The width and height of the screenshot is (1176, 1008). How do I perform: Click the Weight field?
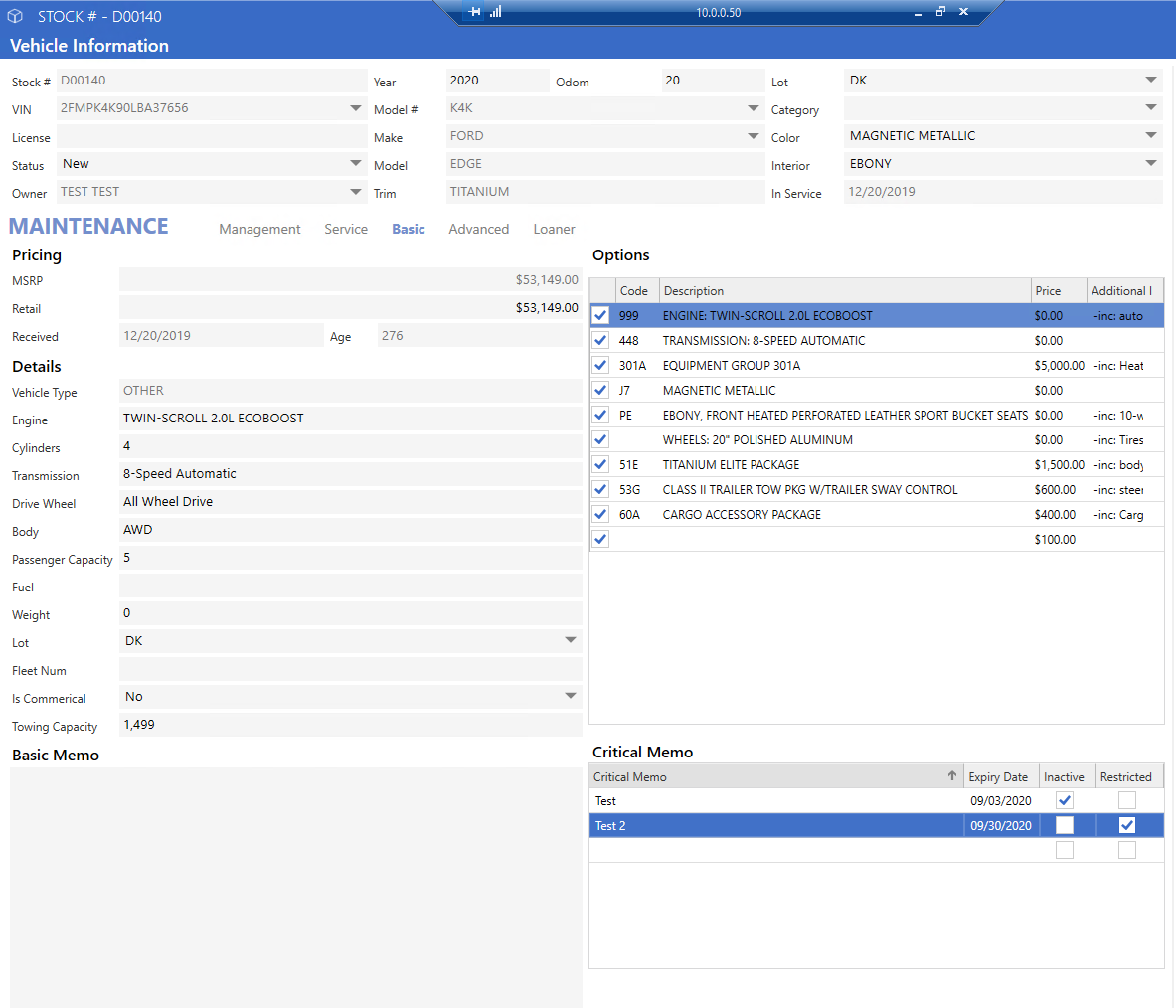pos(350,613)
